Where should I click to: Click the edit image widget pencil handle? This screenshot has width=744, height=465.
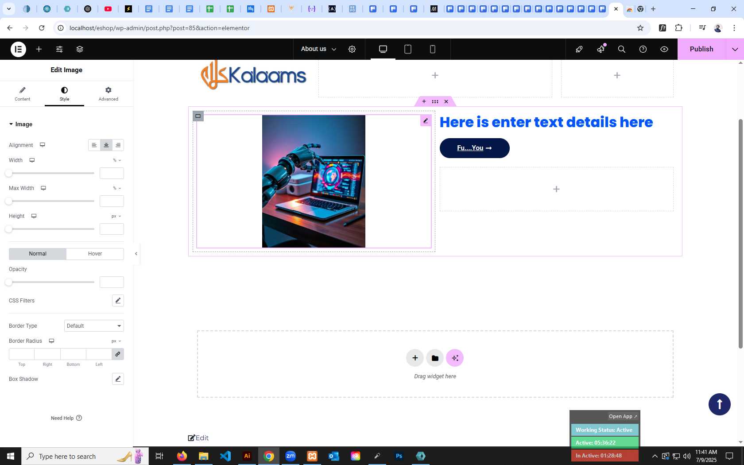pos(426,120)
